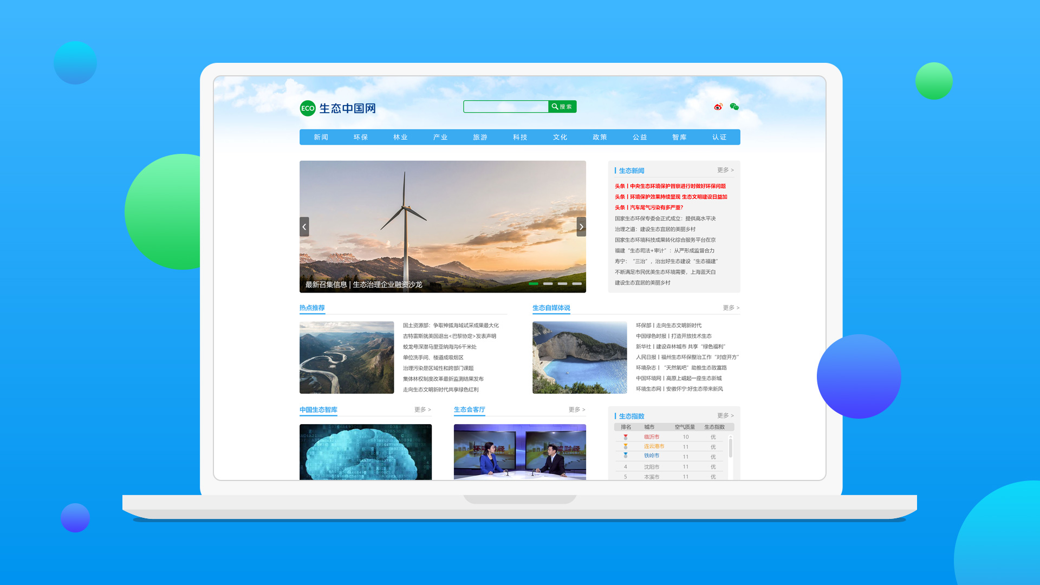Click the 生态新闻 panel heading
The image size is (1040, 585).
pos(632,171)
